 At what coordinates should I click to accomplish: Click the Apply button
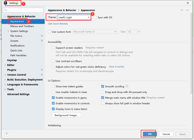182,134
